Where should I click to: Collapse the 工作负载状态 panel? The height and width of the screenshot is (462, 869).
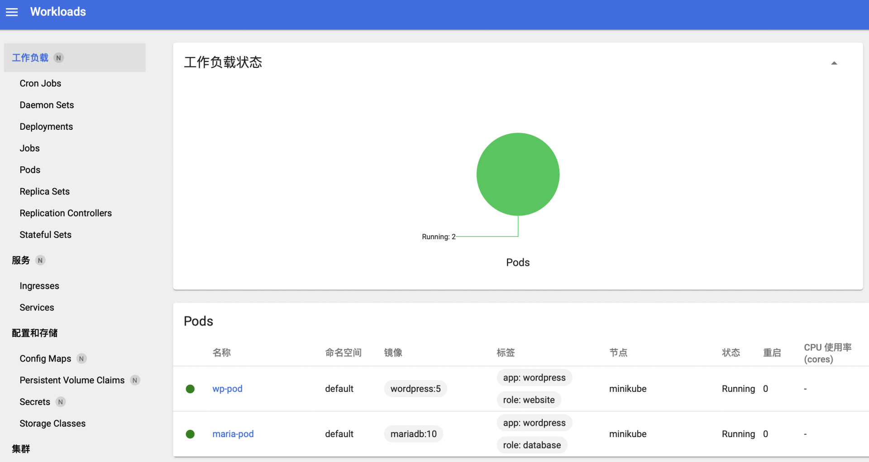[834, 63]
